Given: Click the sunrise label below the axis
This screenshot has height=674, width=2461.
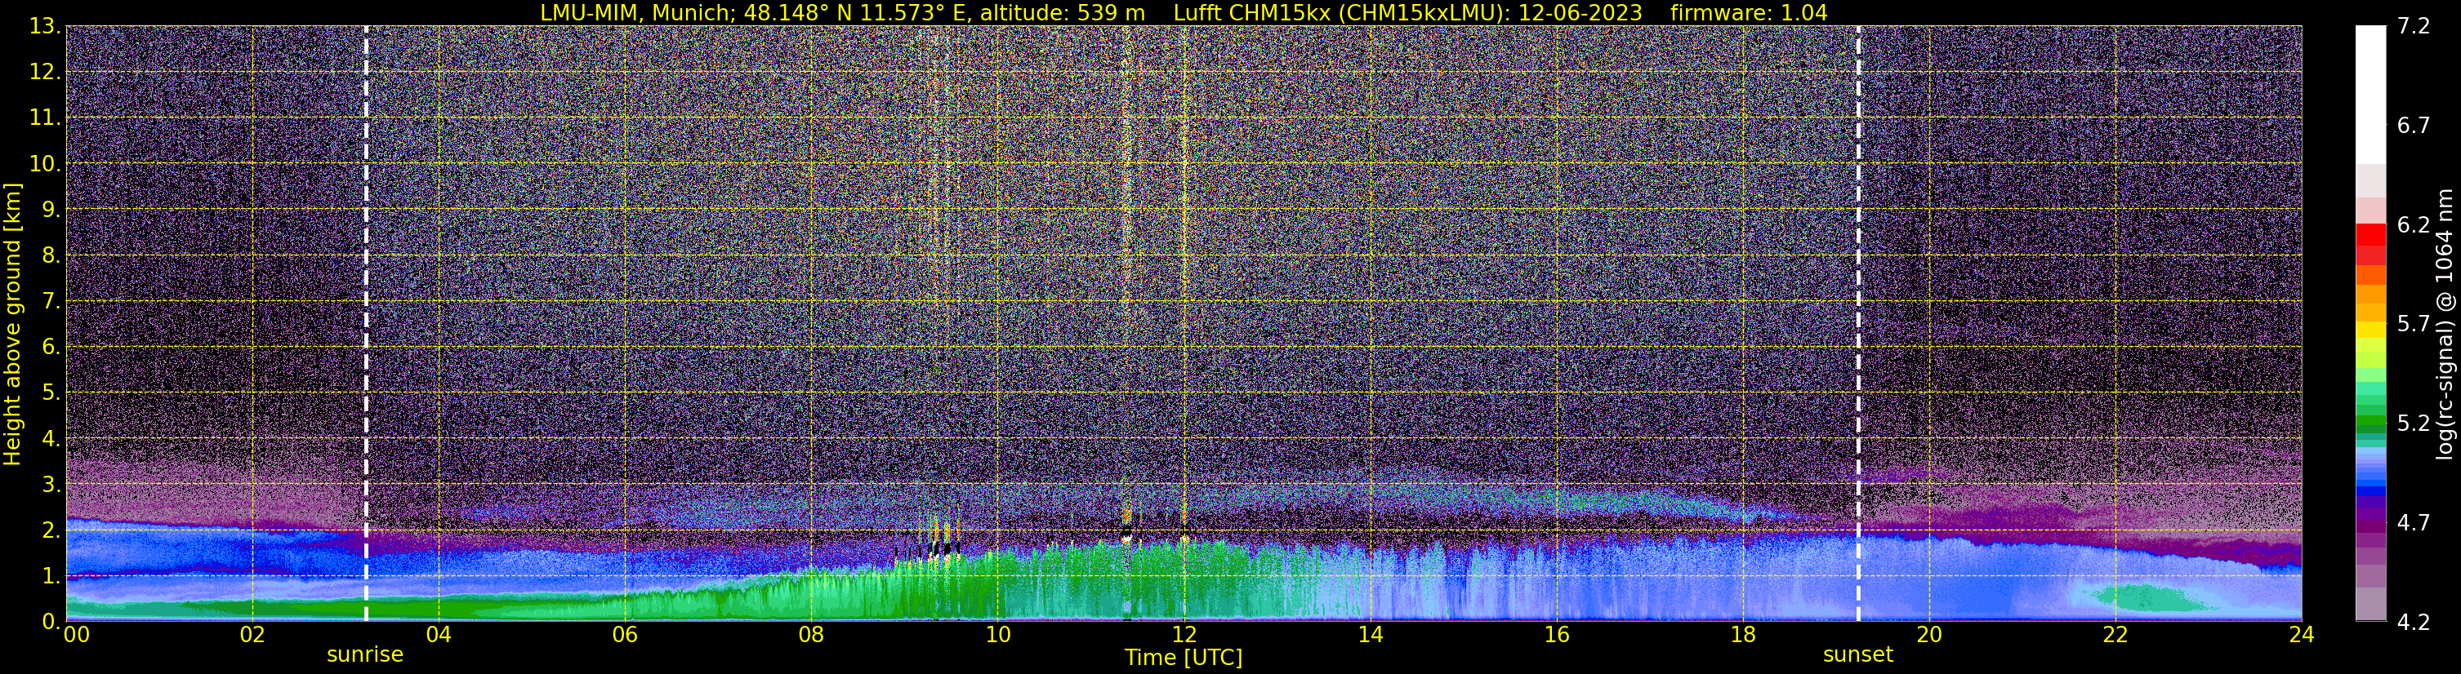Looking at the screenshot, I should (365, 655).
